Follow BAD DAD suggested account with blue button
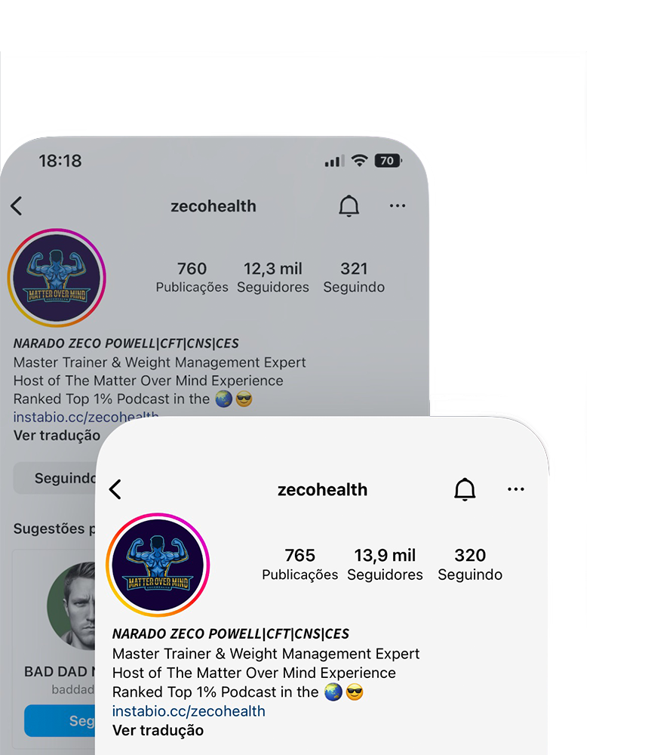 tap(60, 720)
